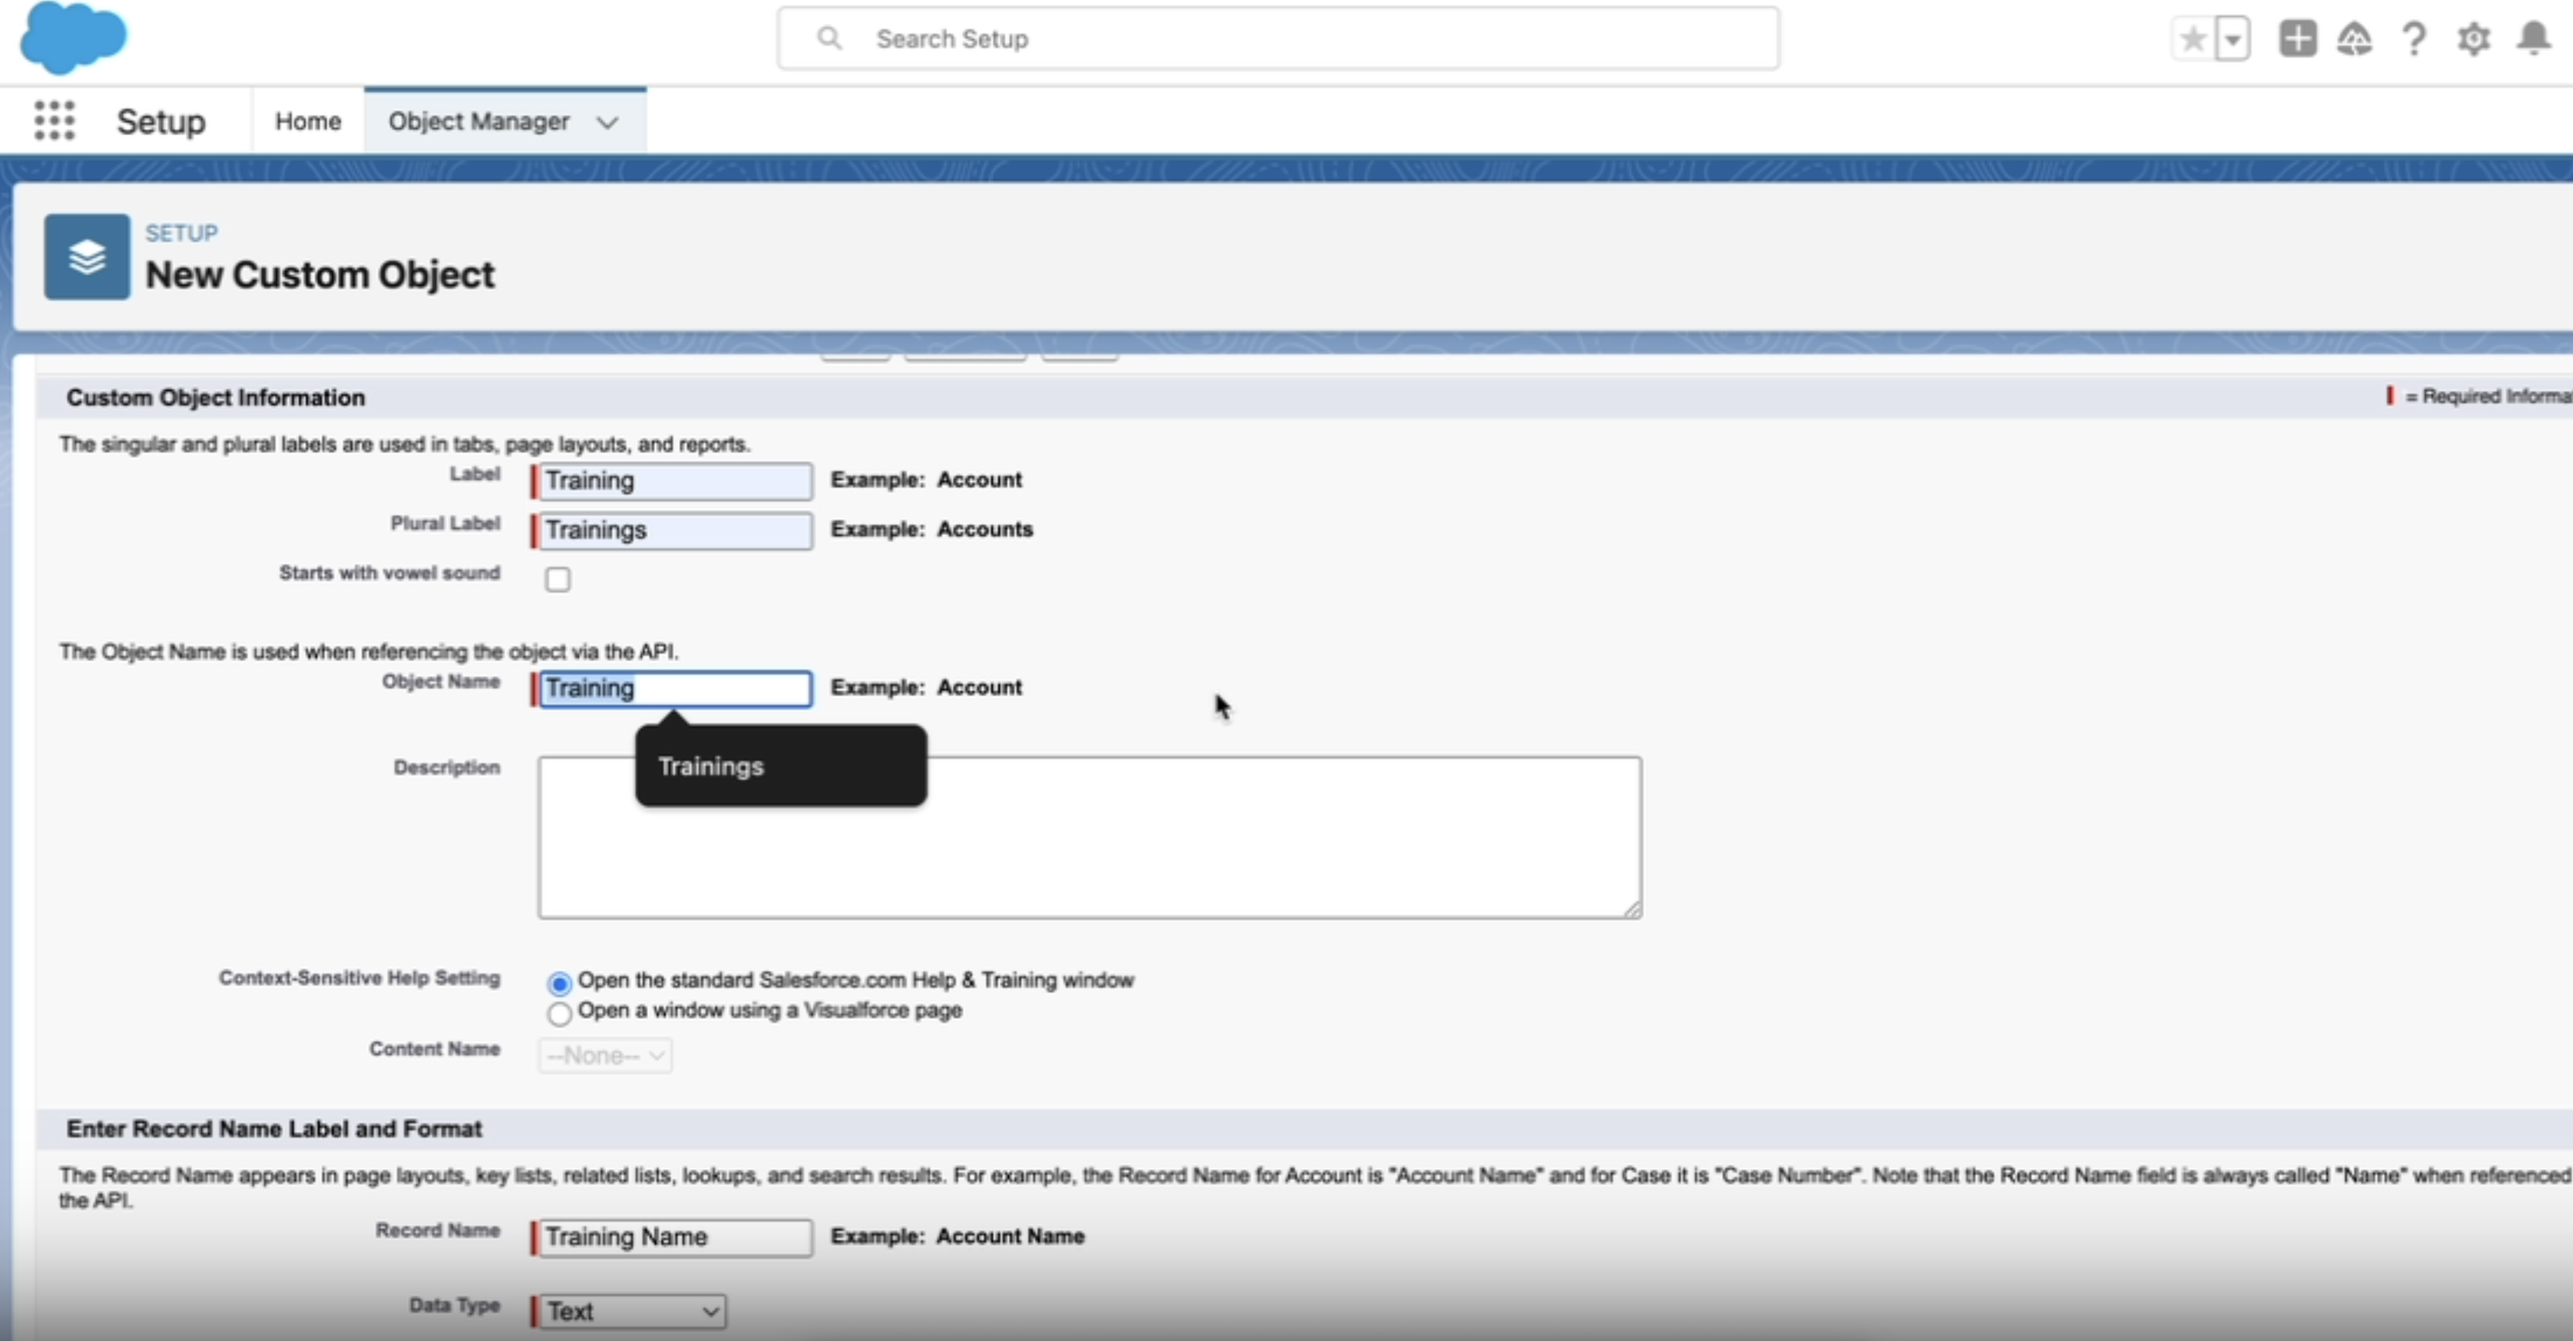2573x1341 pixels.
Task: Switch to the Home tab
Action: coord(308,121)
